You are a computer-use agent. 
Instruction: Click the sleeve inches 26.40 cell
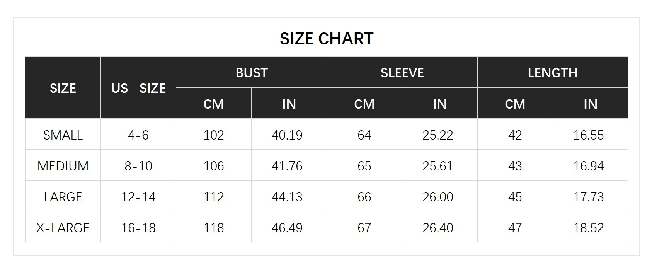(x=440, y=227)
